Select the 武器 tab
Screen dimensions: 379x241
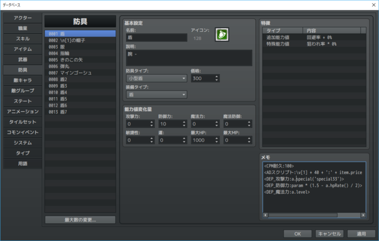point(23,59)
